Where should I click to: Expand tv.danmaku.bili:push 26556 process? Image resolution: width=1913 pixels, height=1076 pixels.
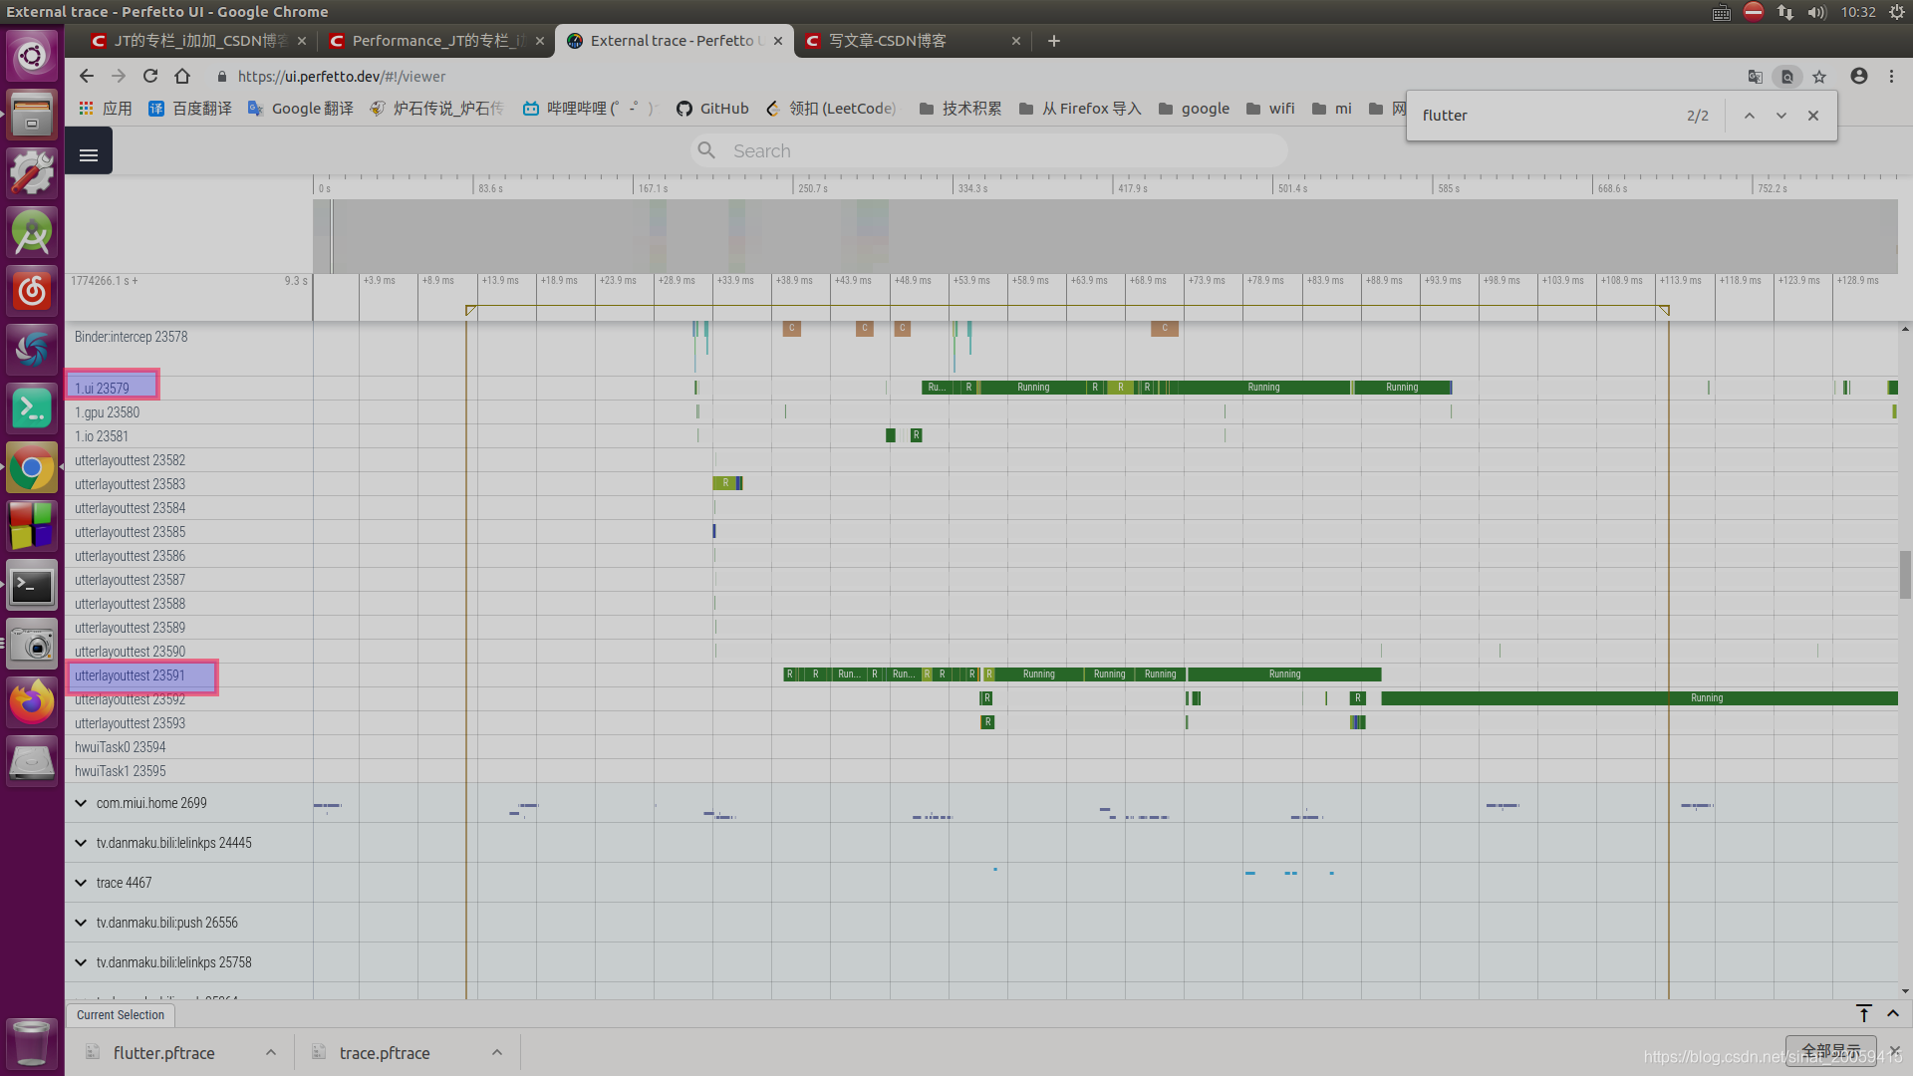click(81, 923)
